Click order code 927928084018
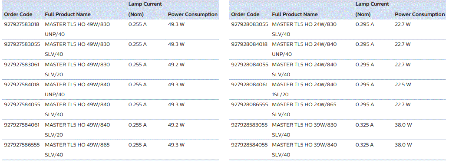 click(249, 45)
